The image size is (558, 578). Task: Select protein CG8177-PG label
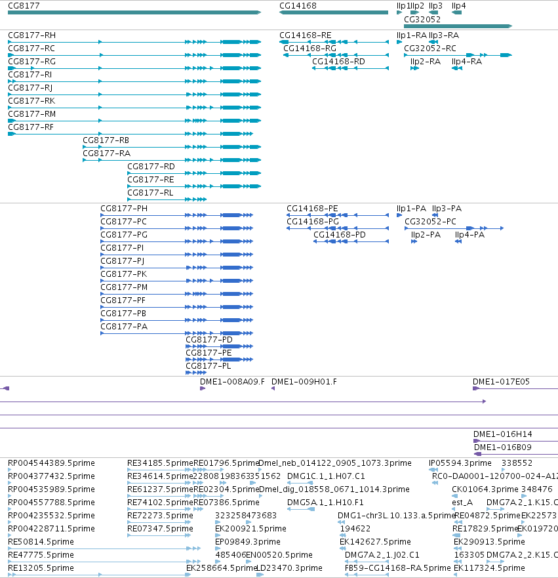(x=124, y=235)
